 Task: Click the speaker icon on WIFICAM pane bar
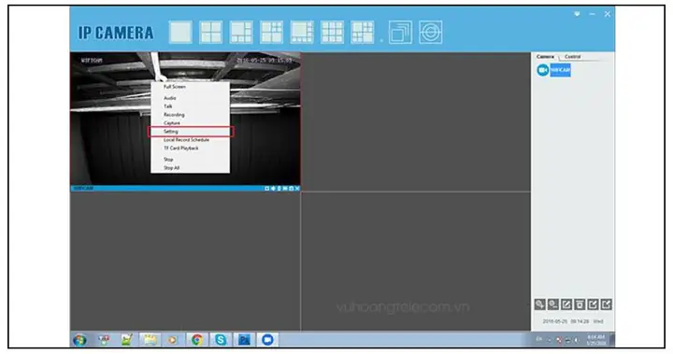[273, 189]
